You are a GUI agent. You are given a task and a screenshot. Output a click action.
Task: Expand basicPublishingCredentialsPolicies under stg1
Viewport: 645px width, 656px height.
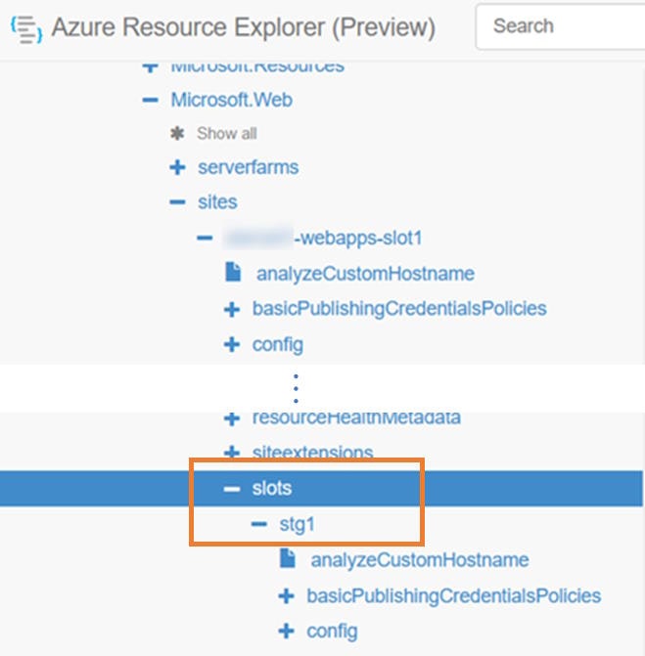(286, 596)
